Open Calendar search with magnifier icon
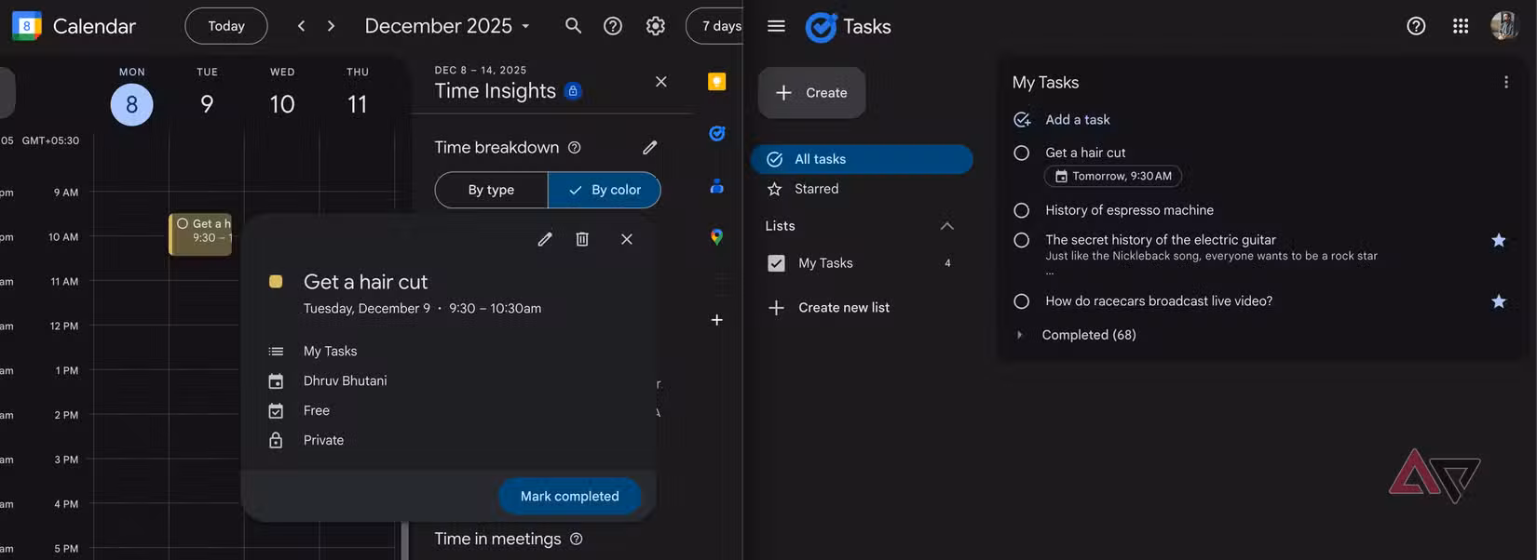1537x560 pixels. pyautogui.click(x=573, y=26)
